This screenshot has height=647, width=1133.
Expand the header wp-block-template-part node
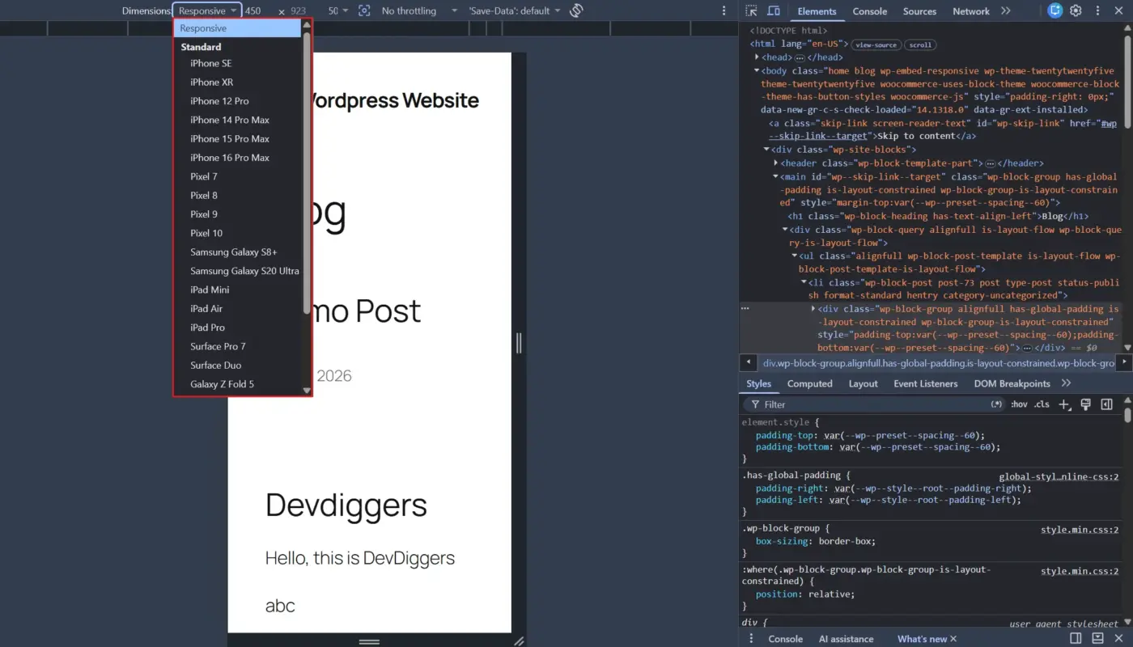pos(776,163)
